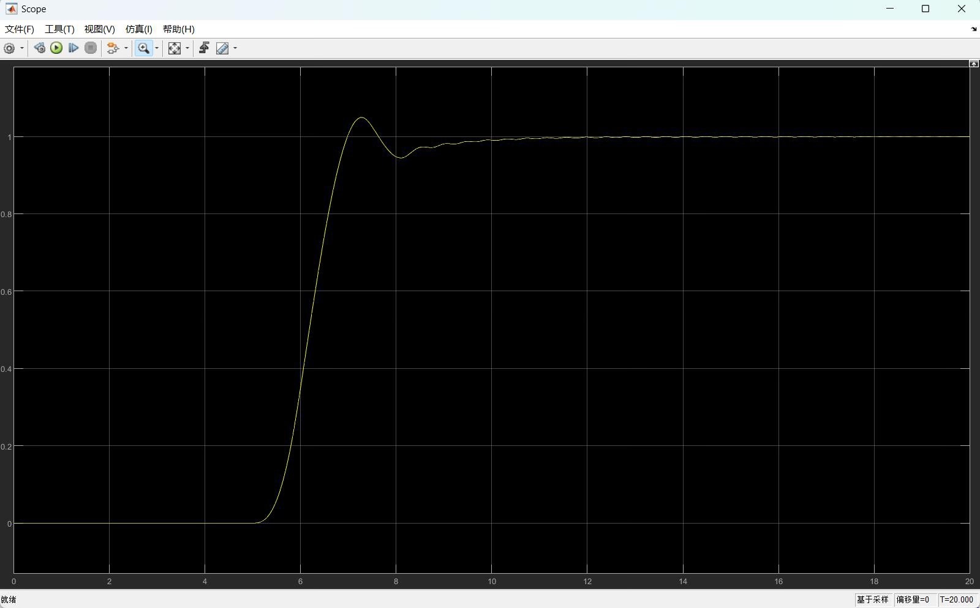Open the cursor measurements ruler icon
The image size is (980, 608).
[x=222, y=48]
